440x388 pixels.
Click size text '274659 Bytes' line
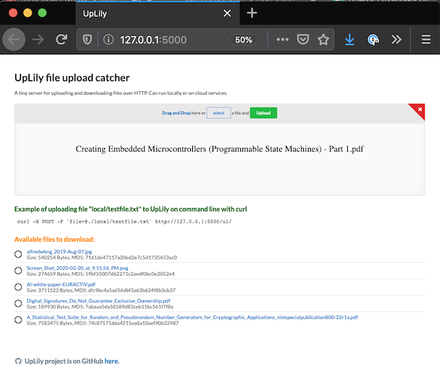[100, 274]
